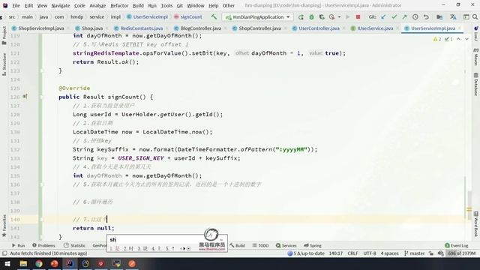Click the Git Commit checkmark
This screenshot has height=270, width=480.
[394, 17]
